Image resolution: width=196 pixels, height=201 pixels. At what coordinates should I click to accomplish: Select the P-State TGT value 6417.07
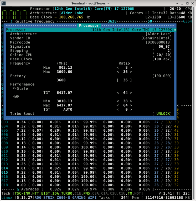pyautogui.click(x=65, y=93)
